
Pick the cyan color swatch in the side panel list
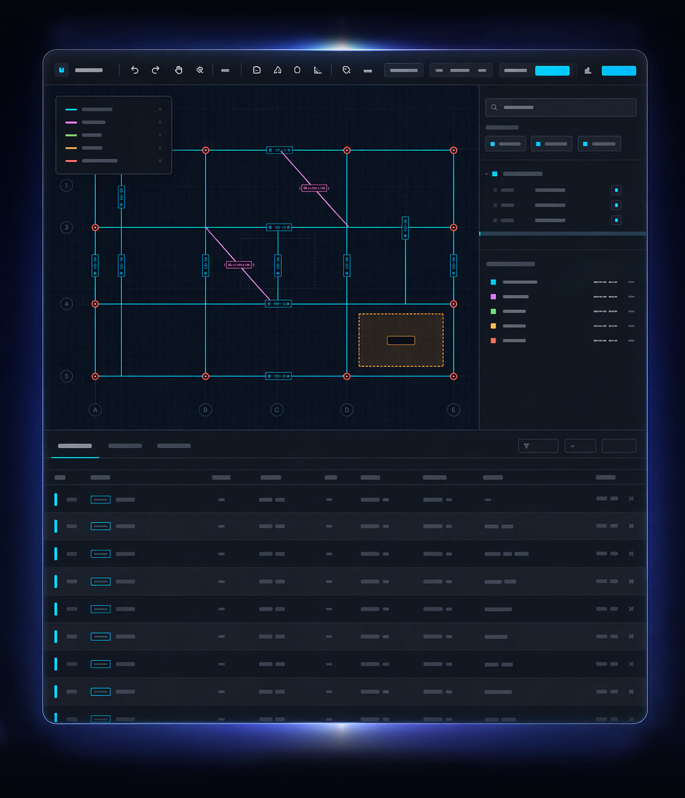pos(493,282)
